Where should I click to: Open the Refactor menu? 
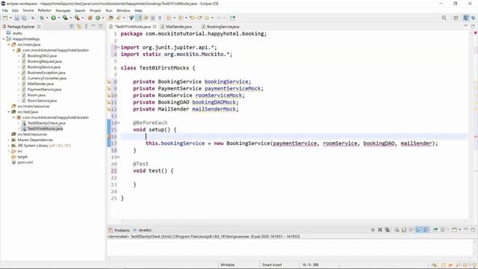(45, 10)
